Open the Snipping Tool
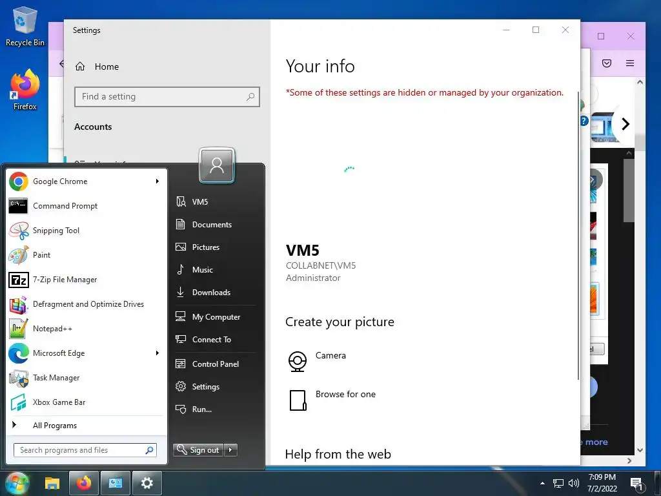 [86, 231]
